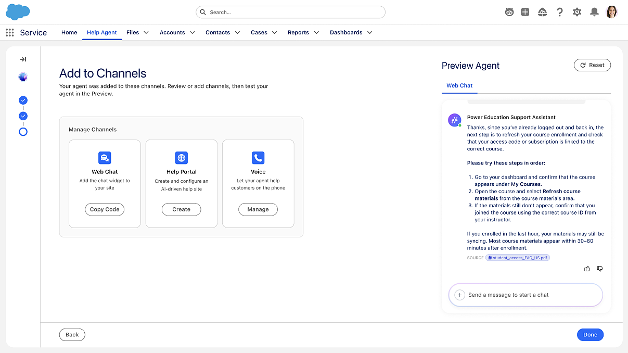Click the Web Chat channel icon
Image resolution: width=628 pixels, height=353 pixels.
point(105,158)
